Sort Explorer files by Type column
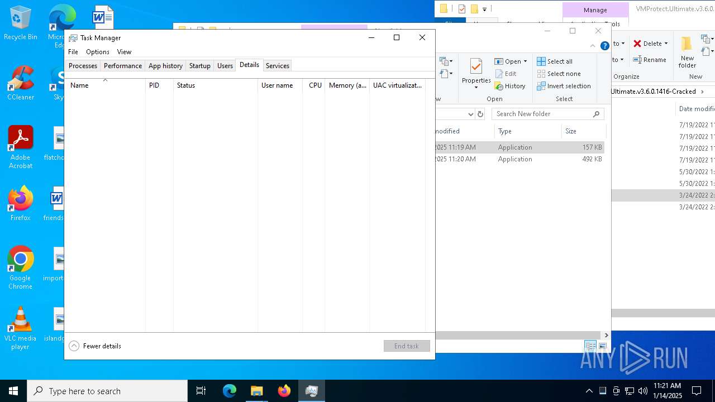 click(528, 131)
